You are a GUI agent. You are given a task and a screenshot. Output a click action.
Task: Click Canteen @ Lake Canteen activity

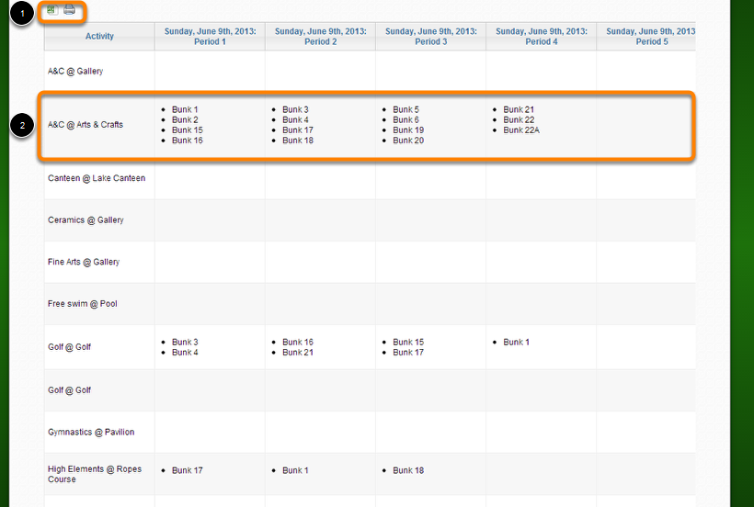97,178
